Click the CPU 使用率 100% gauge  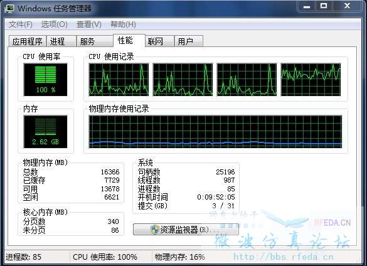coord(45,80)
